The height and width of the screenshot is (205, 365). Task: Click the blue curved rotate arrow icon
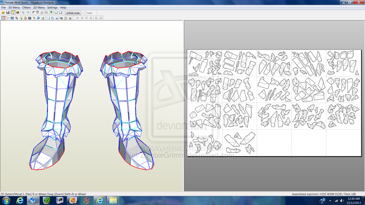coord(38,18)
